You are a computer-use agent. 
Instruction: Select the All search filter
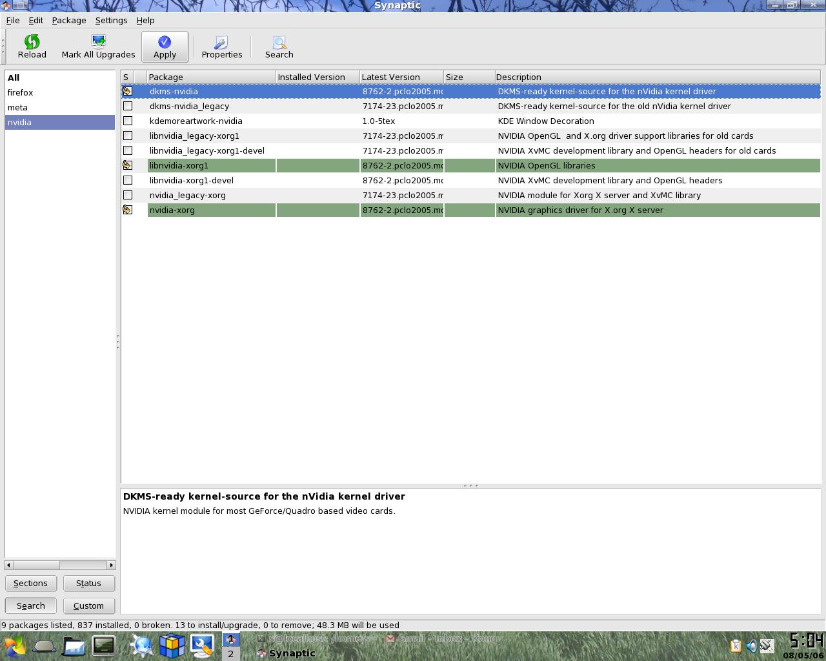(x=60, y=77)
